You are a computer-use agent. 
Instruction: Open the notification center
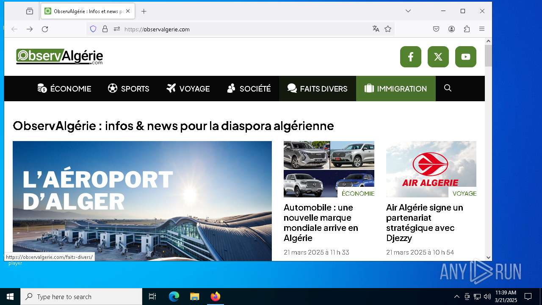click(x=528, y=297)
